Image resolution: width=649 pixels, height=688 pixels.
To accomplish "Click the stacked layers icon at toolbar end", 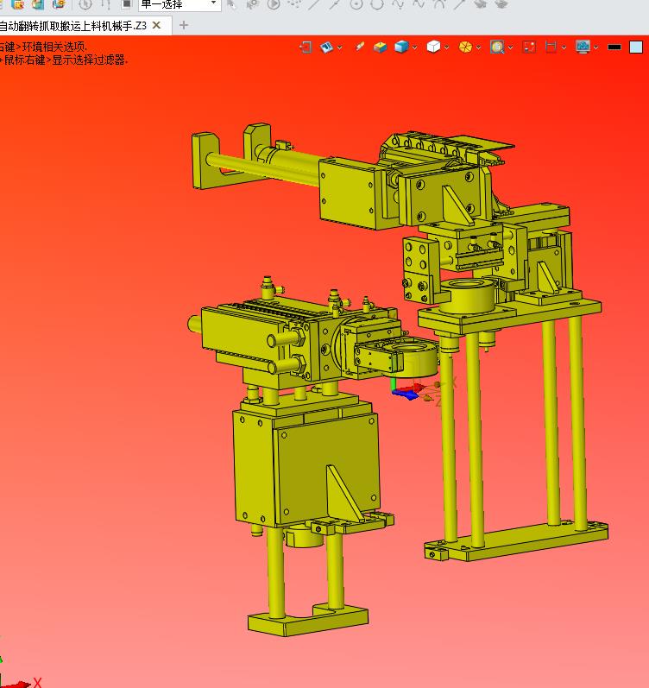I will pos(501,4).
